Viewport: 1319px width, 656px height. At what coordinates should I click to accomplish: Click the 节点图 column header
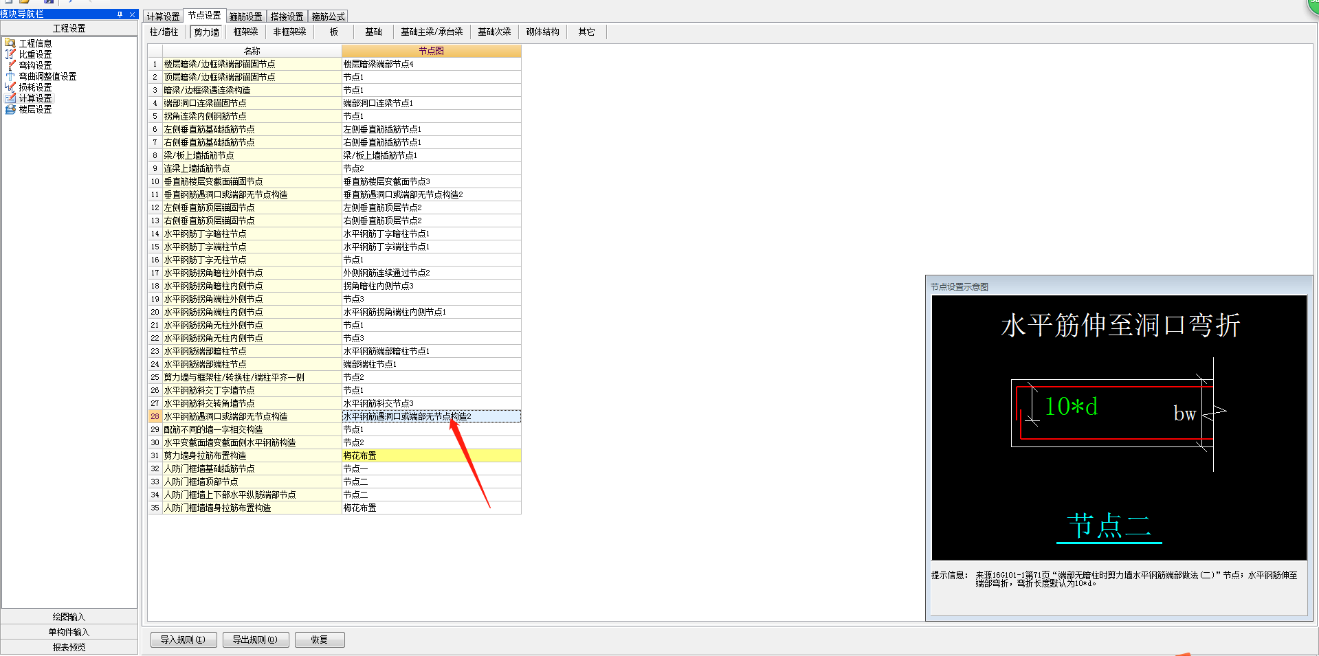click(431, 51)
